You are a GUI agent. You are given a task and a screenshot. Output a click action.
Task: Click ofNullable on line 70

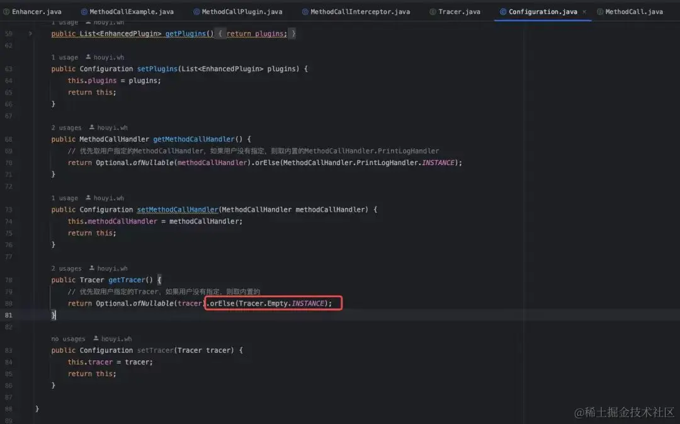(x=153, y=163)
